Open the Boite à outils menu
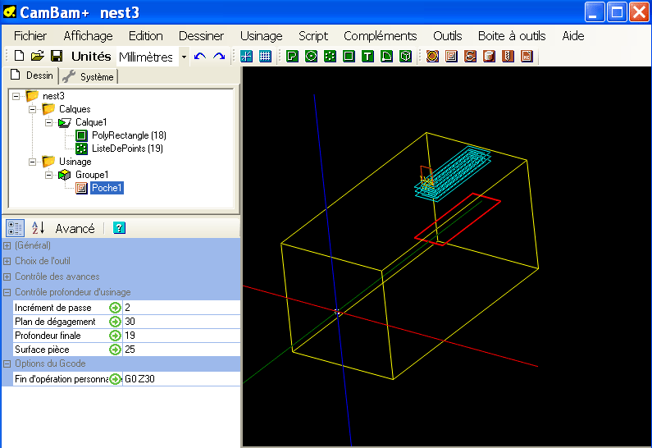The image size is (652, 448). pyautogui.click(x=512, y=36)
